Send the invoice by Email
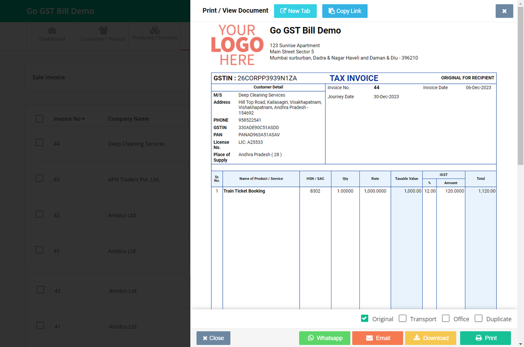The image size is (524, 347). click(377, 338)
